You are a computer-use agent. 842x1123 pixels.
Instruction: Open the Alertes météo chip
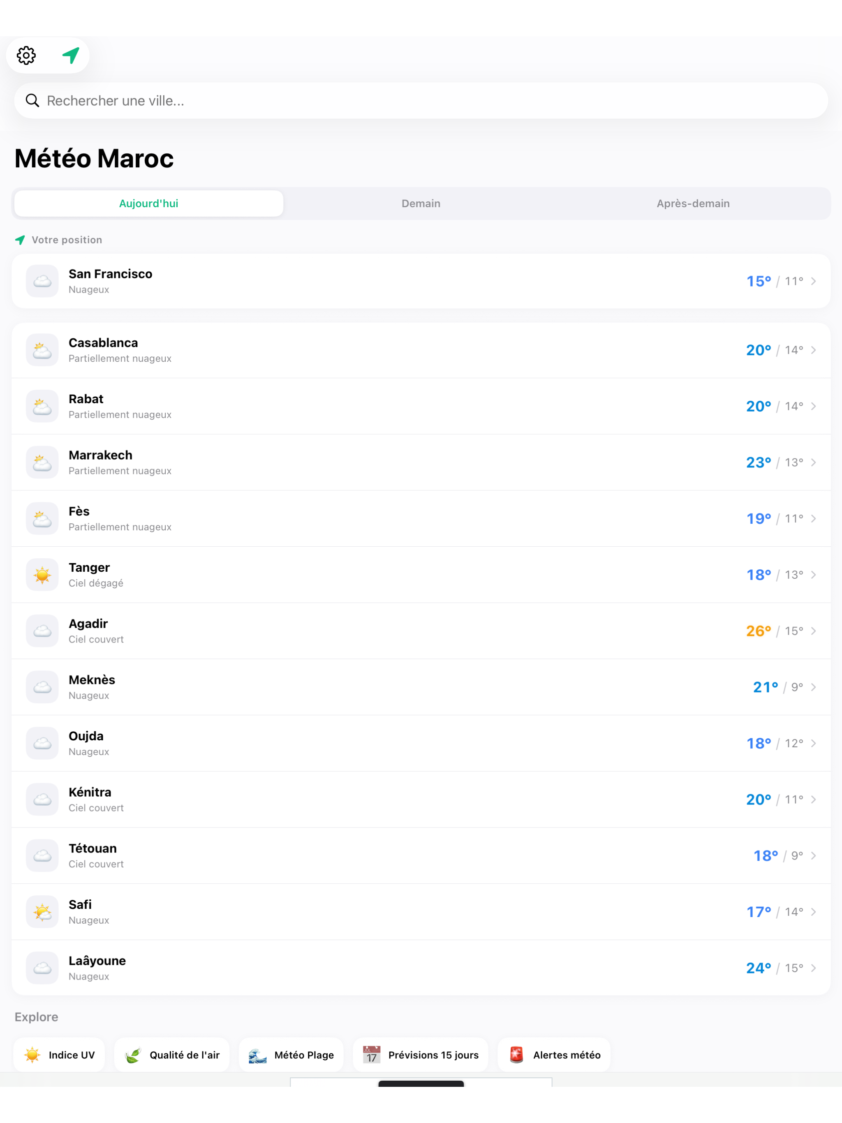554,1055
